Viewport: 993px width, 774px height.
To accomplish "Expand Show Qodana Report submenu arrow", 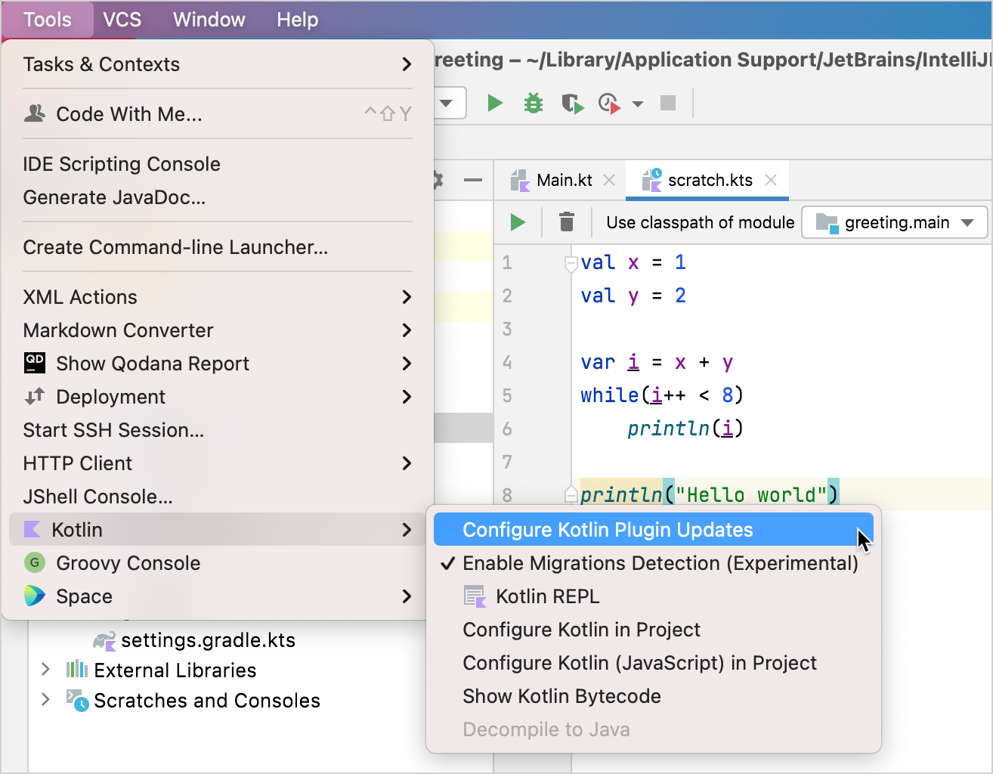I will pyautogui.click(x=407, y=364).
